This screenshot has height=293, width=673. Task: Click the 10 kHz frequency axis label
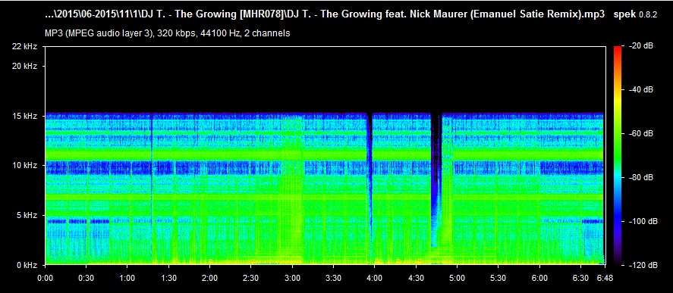pos(28,165)
